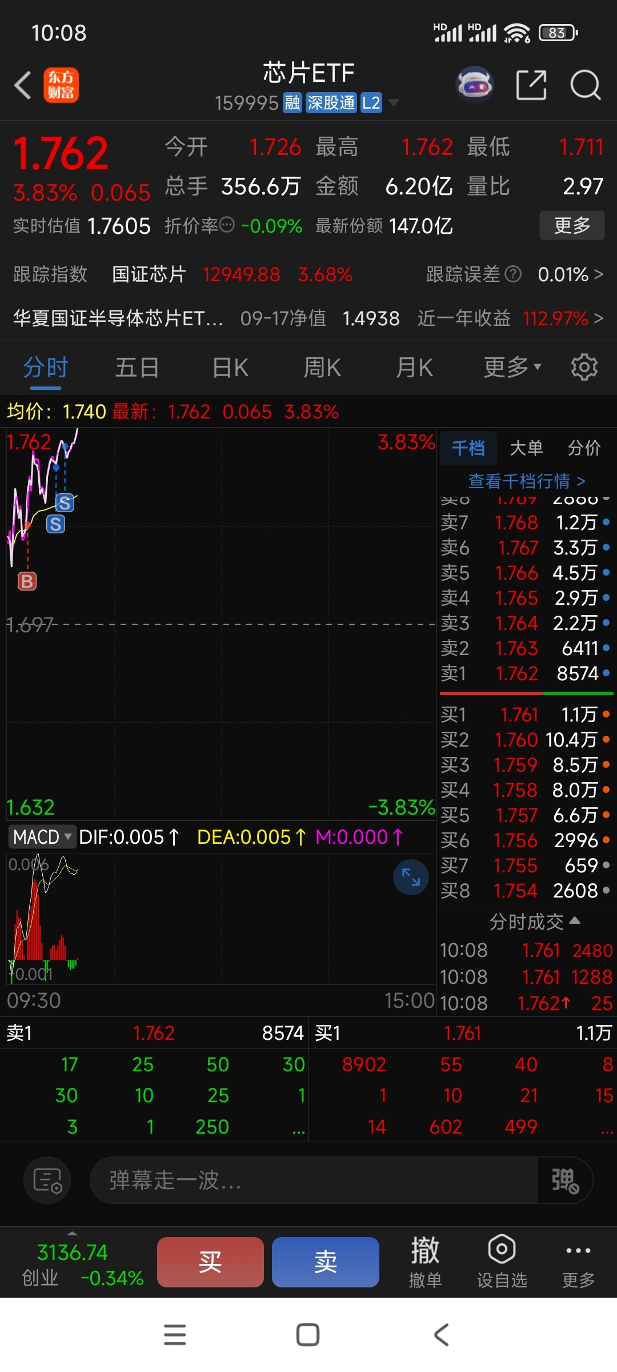Tap the 1.697 previous close line label

pyautogui.click(x=30, y=625)
